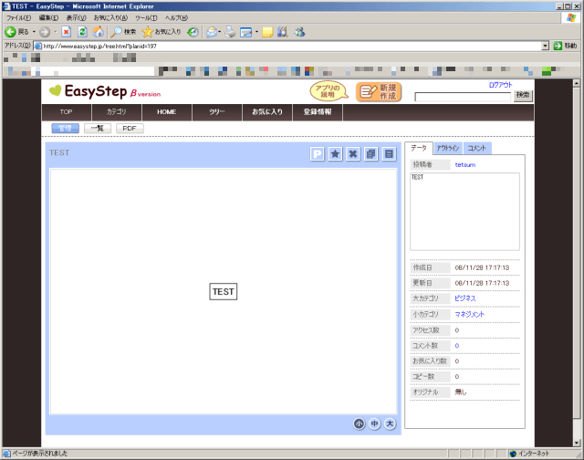Expand the Back button history dropdown
Image resolution: width=584 pixels, height=460 pixels.
pyautogui.click(x=35, y=32)
